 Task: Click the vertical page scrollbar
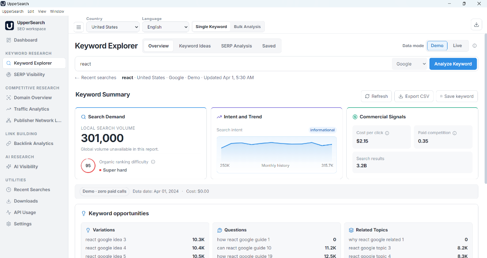tap(485, 109)
